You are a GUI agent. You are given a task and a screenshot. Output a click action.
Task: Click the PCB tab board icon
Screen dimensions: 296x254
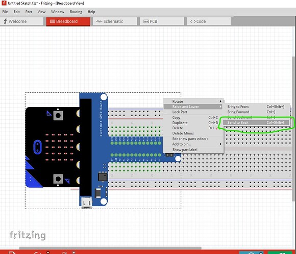(x=146, y=21)
